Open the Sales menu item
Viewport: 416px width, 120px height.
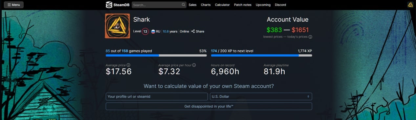click(x=192, y=5)
